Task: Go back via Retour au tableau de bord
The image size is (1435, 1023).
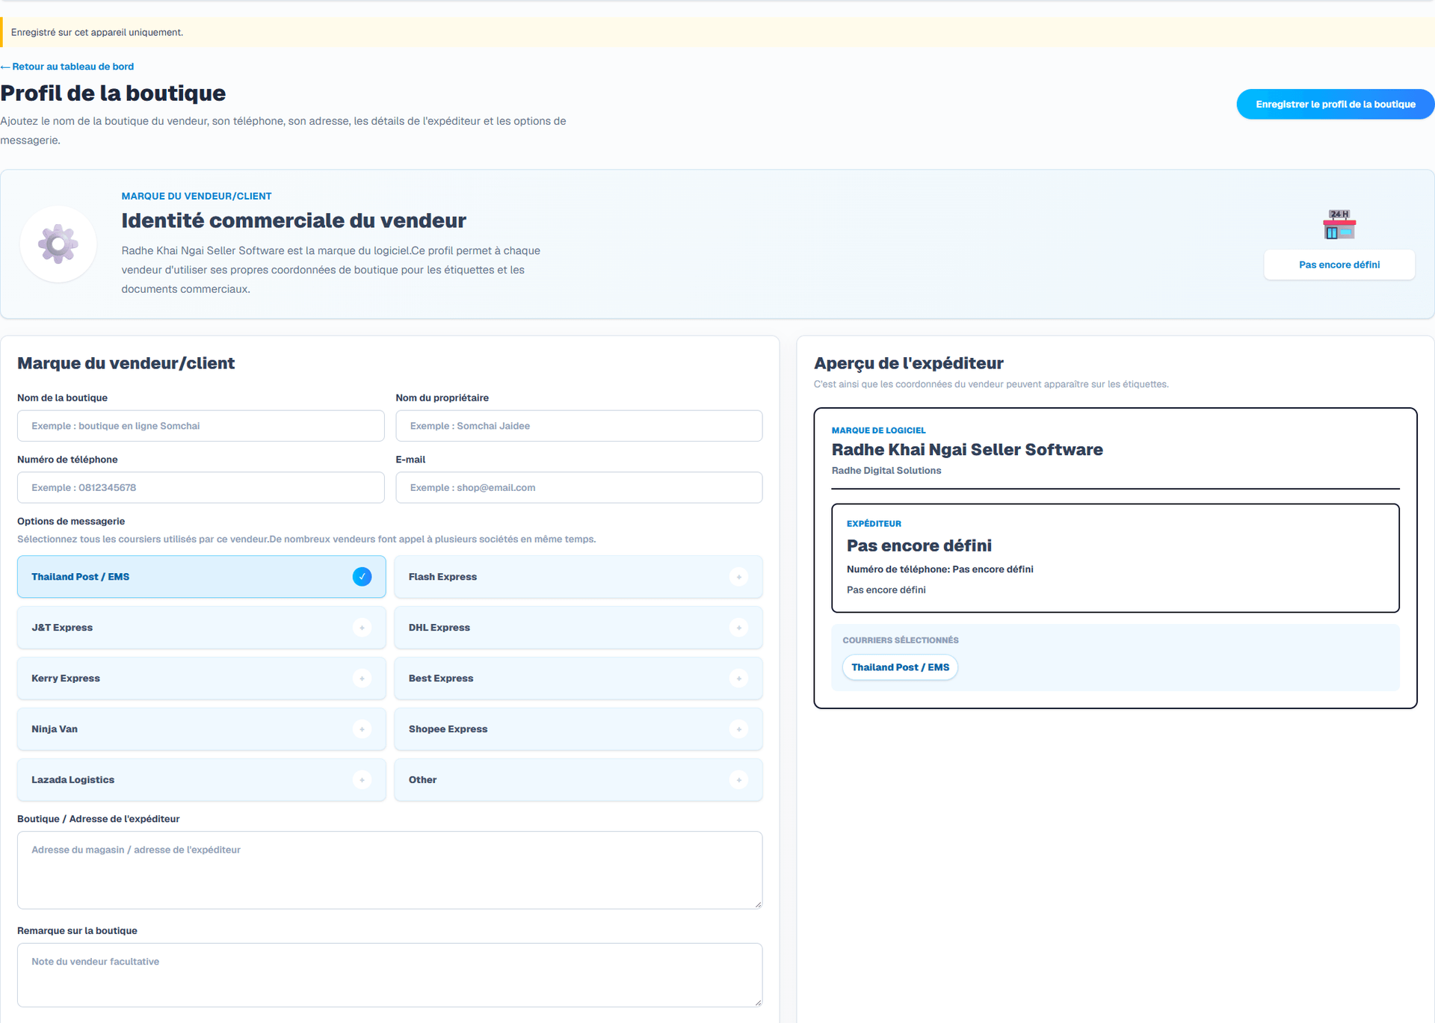Action: tap(67, 67)
